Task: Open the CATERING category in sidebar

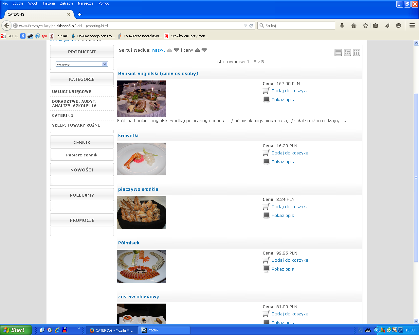Action: pos(63,115)
